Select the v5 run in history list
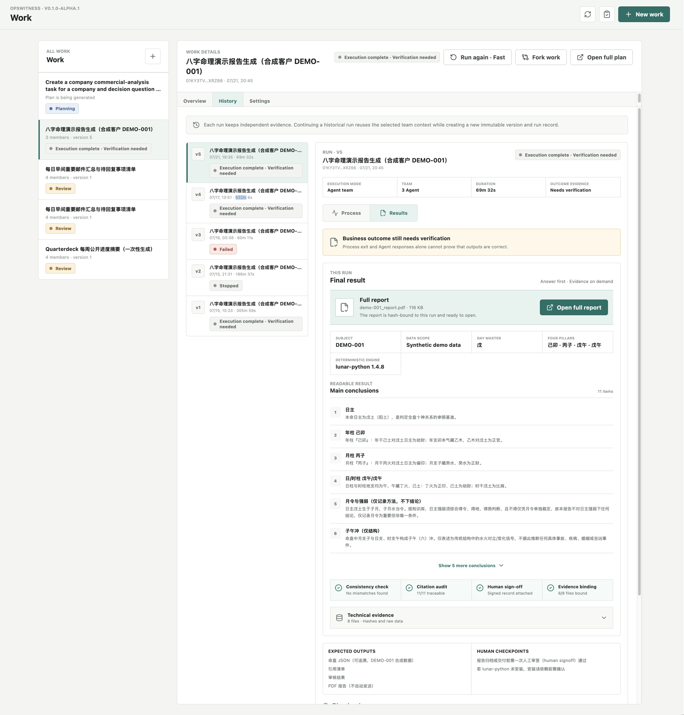This screenshot has width=684, height=715. [247, 162]
